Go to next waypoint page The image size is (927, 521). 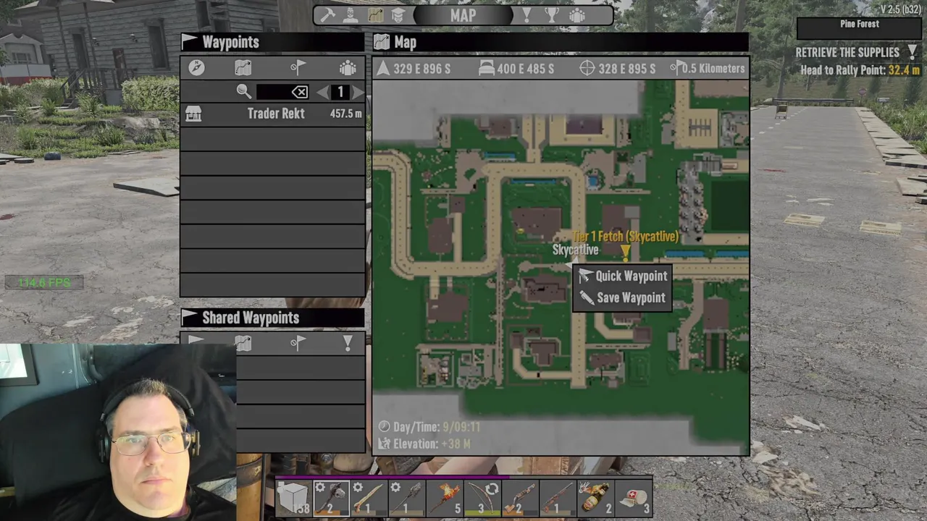[x=358, y=92]
